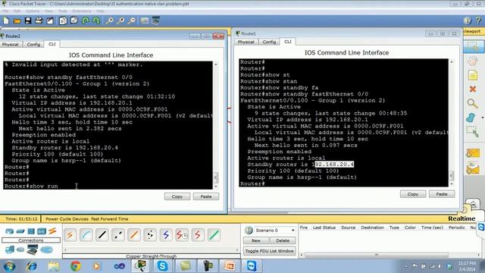Click the Open file folder icon
This screenshot has width=485, height=273.
pyautogui.click(x=17, y=20)
